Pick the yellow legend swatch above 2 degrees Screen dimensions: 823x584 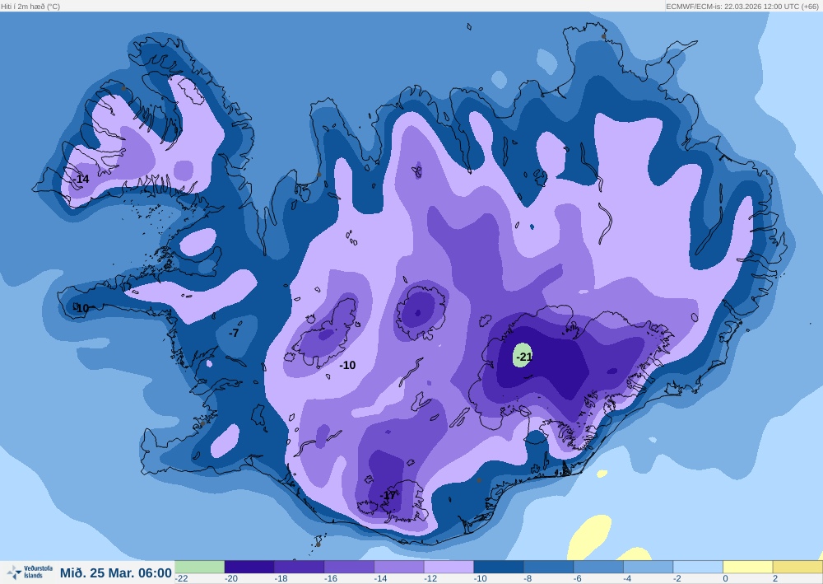[x=797, y=567]
